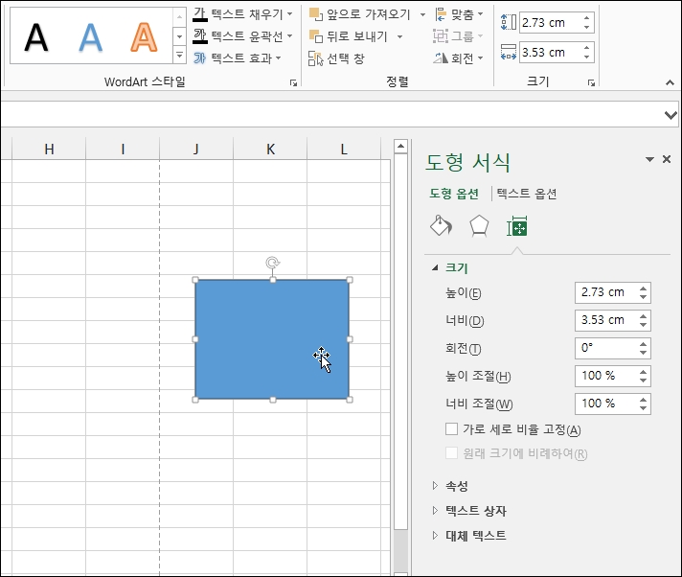Viewport: 682px width, 577px height.
Task: Click the text effects 가 icon
Action: [199, 58]
